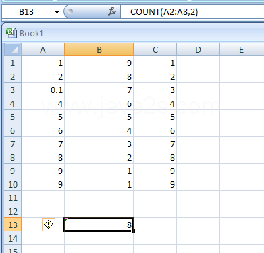Click the fill handle of cell B13
Image resolution: width=264 pixels, height=253 pixels.
134,231
